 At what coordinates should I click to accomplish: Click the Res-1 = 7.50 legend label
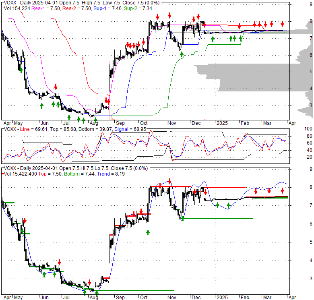[46, 8]
